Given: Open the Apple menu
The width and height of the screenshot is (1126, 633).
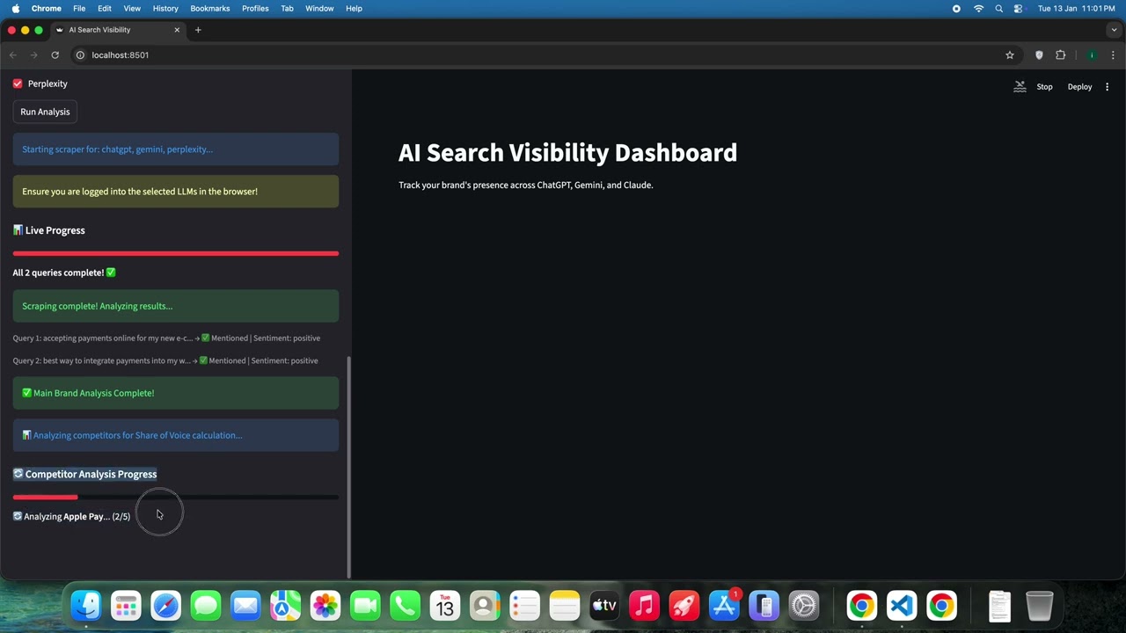Looking at the screenshot, I should point(15,8).
